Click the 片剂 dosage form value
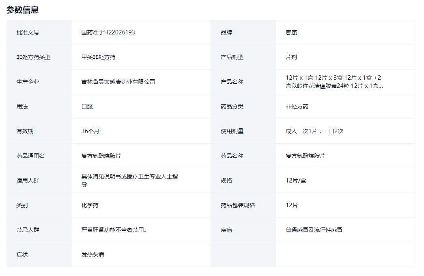 (x=291, y=57)
